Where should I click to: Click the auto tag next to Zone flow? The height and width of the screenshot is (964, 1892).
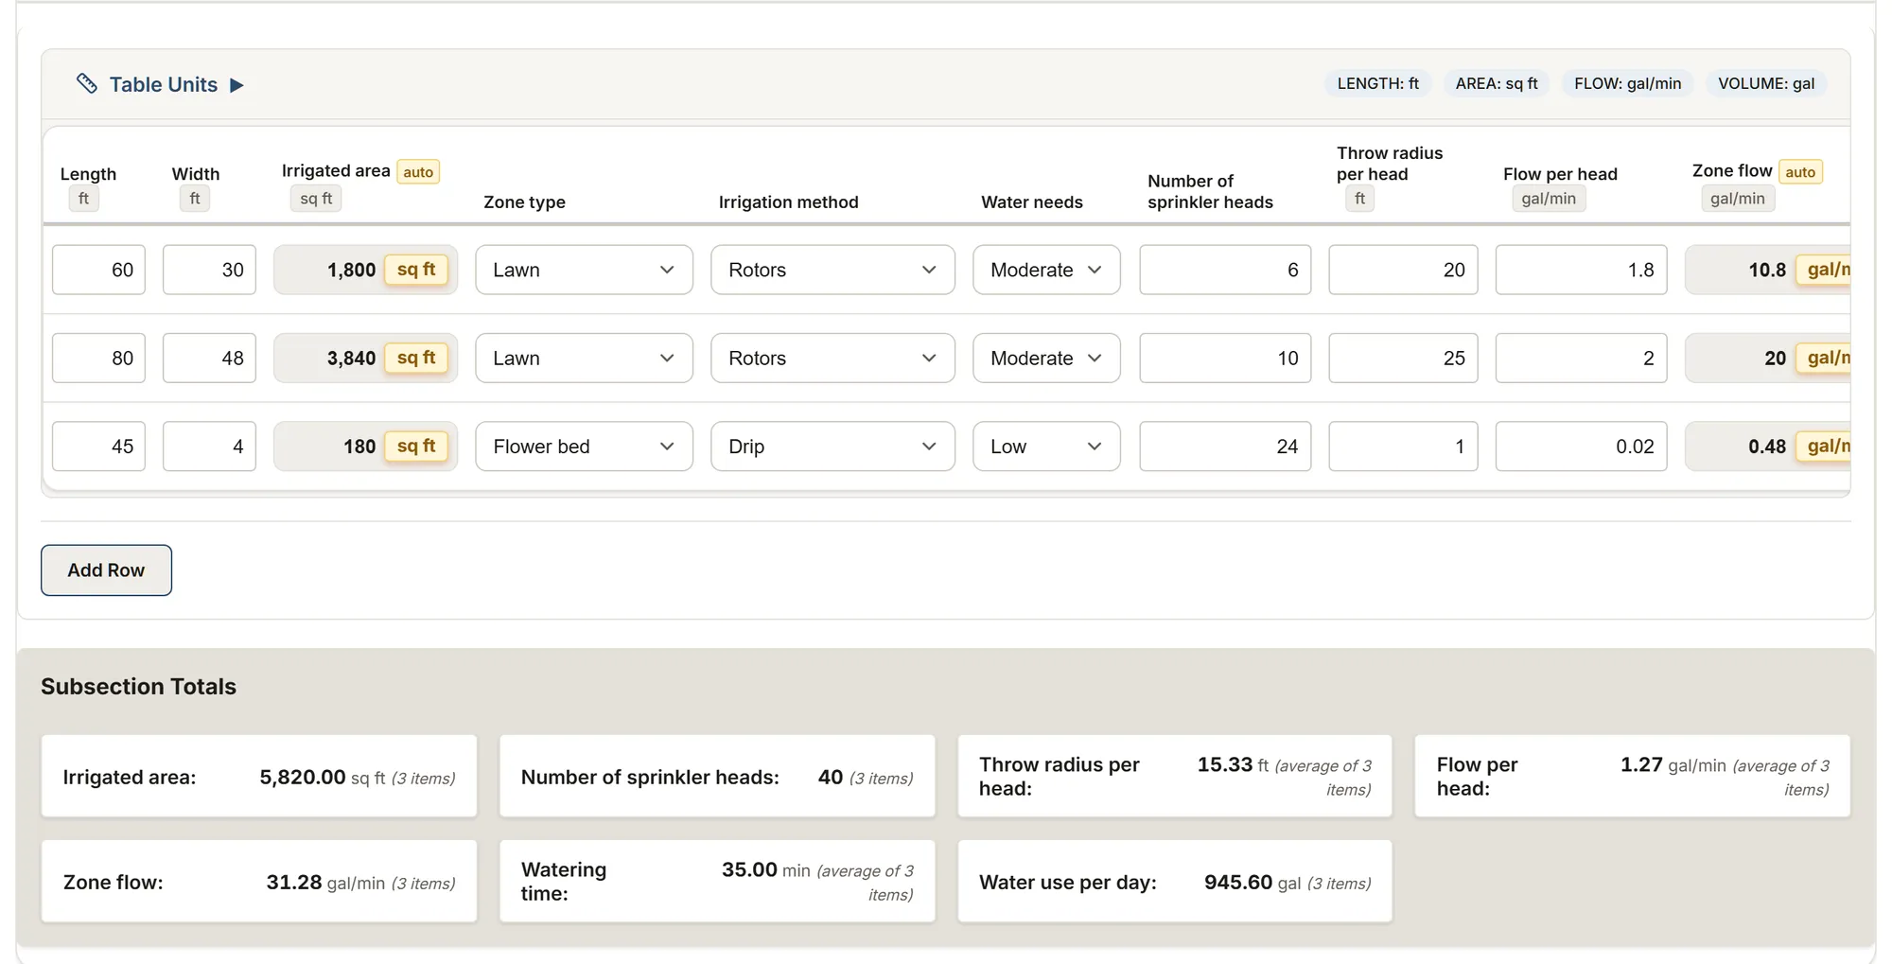(1800, 172)
